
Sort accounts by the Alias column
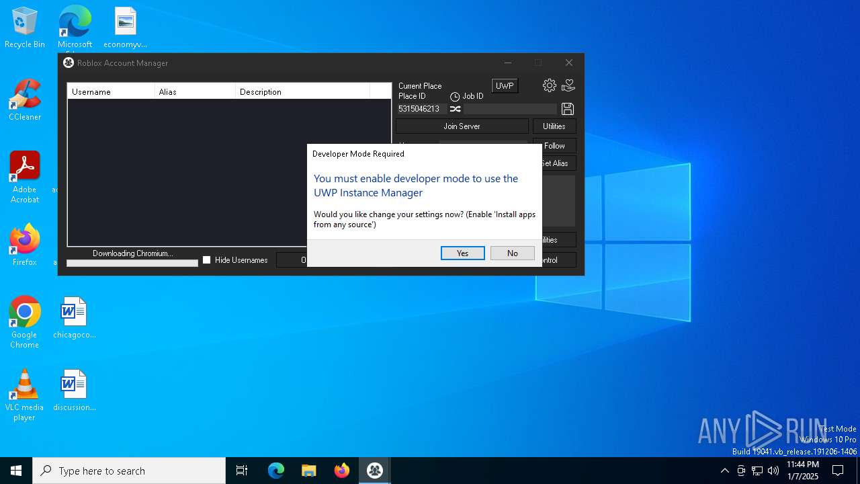tap(195, 91)
